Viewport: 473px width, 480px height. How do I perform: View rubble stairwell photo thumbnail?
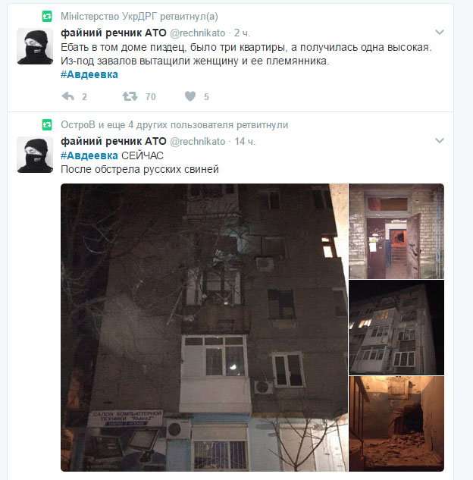click(x=396, y=424)
